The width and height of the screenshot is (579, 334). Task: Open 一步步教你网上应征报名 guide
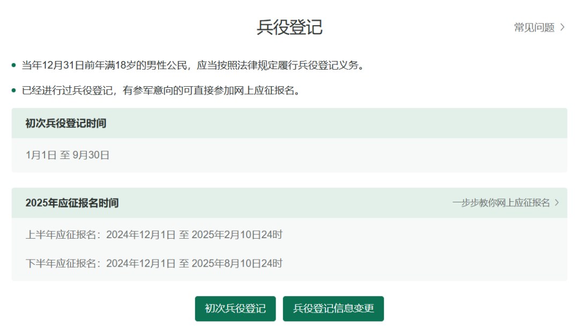pos(503,203)
